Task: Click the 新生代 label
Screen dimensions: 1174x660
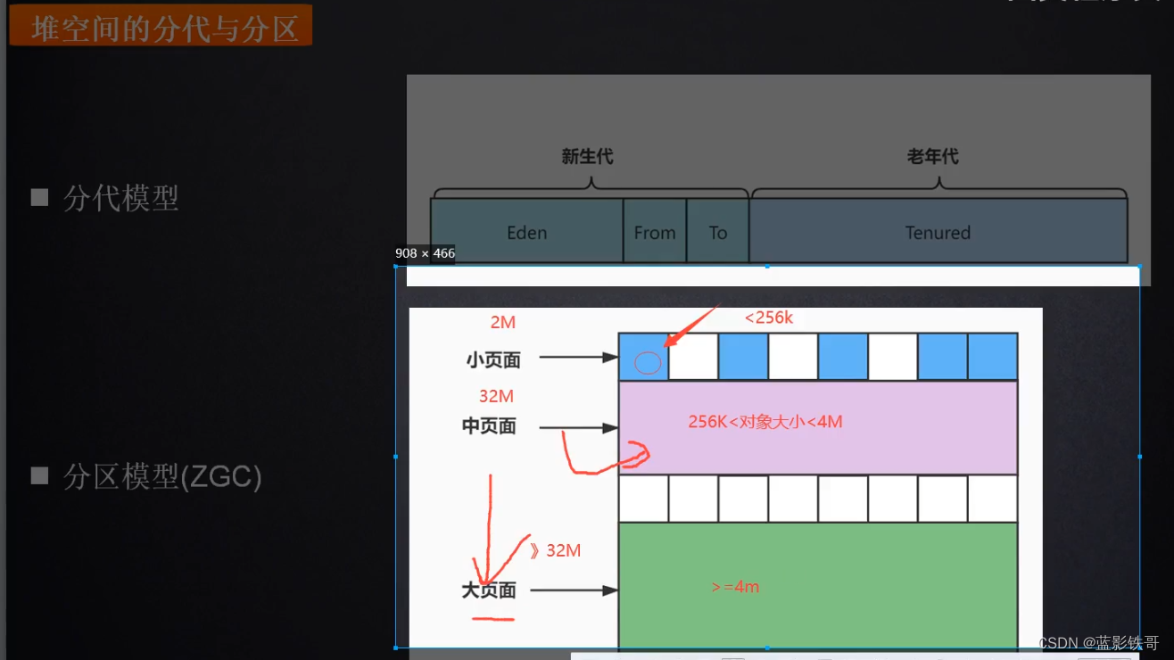Action: [587, 156]
